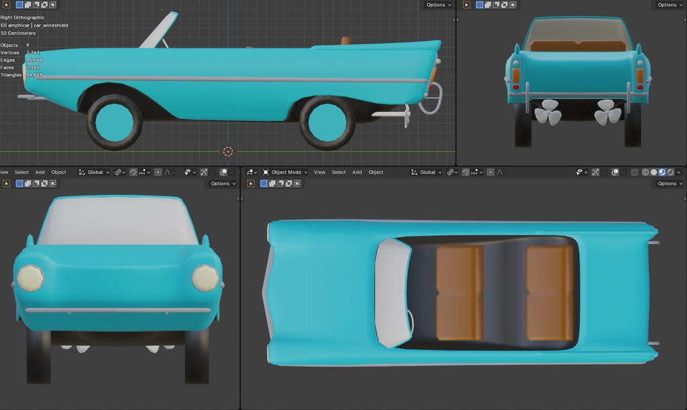Open Add menu in top-view viewport header
The image size is (687, 410).
point(357,172)
